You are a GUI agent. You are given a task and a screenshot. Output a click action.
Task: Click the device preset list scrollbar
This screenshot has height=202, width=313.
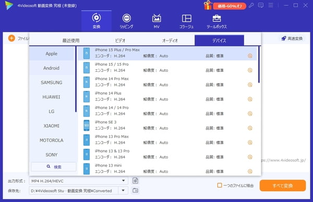[259, 65]
